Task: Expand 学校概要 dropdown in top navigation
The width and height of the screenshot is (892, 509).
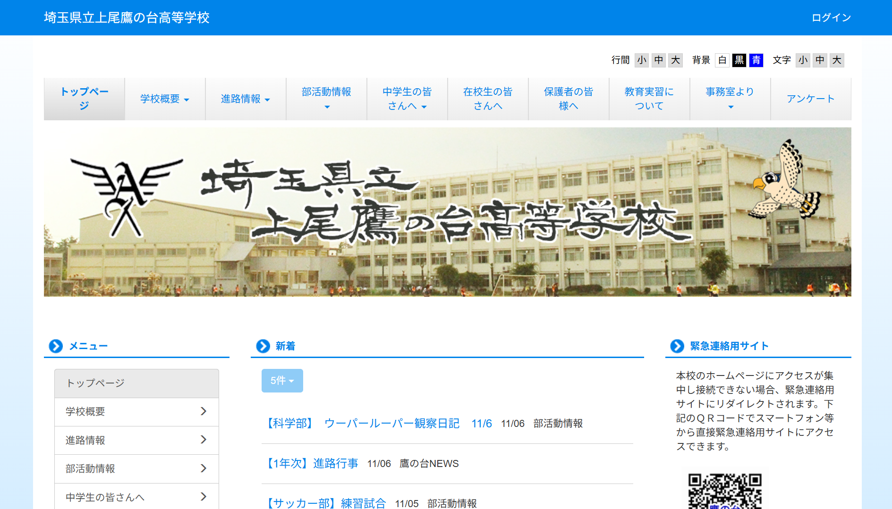Action: point(165,99)
